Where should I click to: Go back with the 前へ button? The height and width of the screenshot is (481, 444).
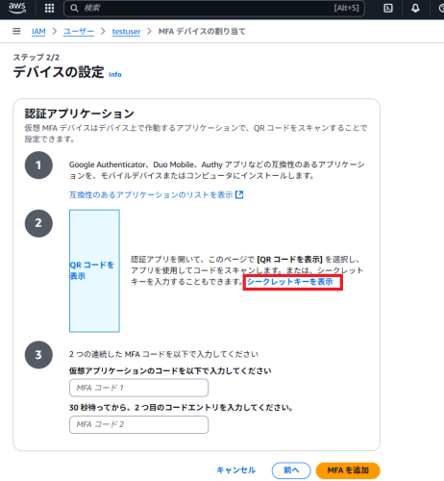tap(291, 470)
